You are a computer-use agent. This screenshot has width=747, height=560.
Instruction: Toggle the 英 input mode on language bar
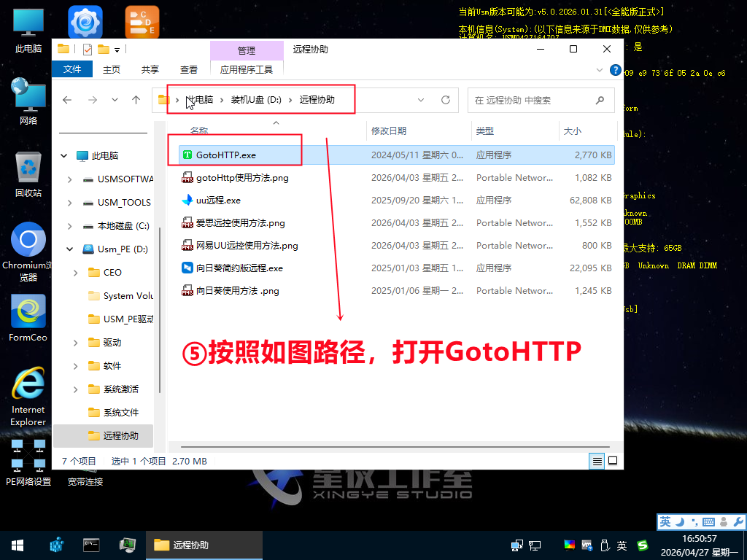pyautogui.click(x=665, y=522)
